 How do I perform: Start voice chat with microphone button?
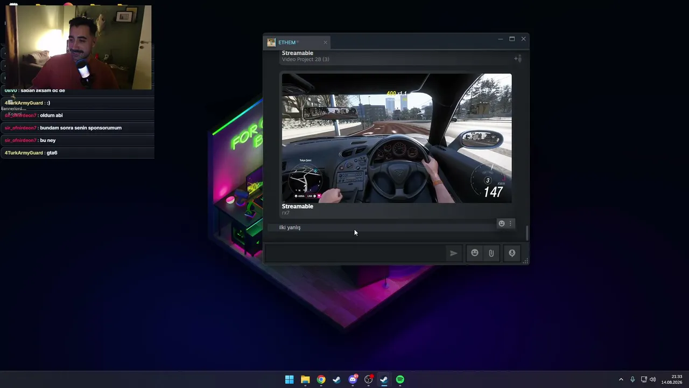pos(512,253)
